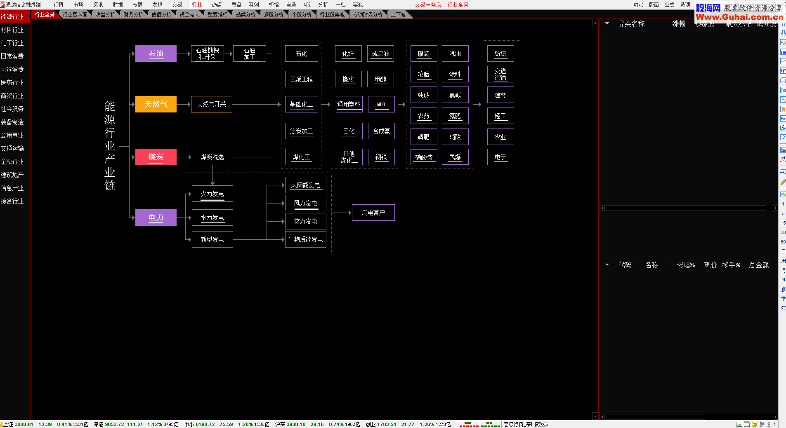Click the purple 石油 node
786x428 pixels.
156,54
